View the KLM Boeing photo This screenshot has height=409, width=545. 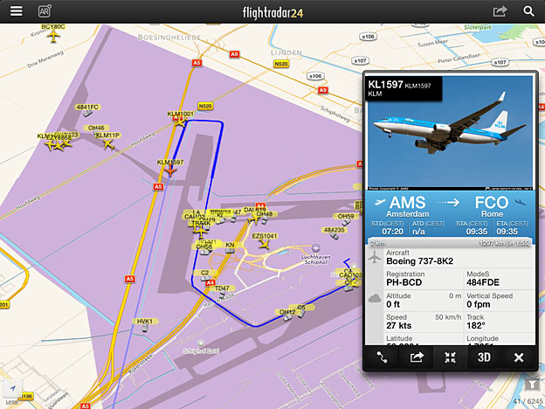pyautogui.click(x=450, y=133)
